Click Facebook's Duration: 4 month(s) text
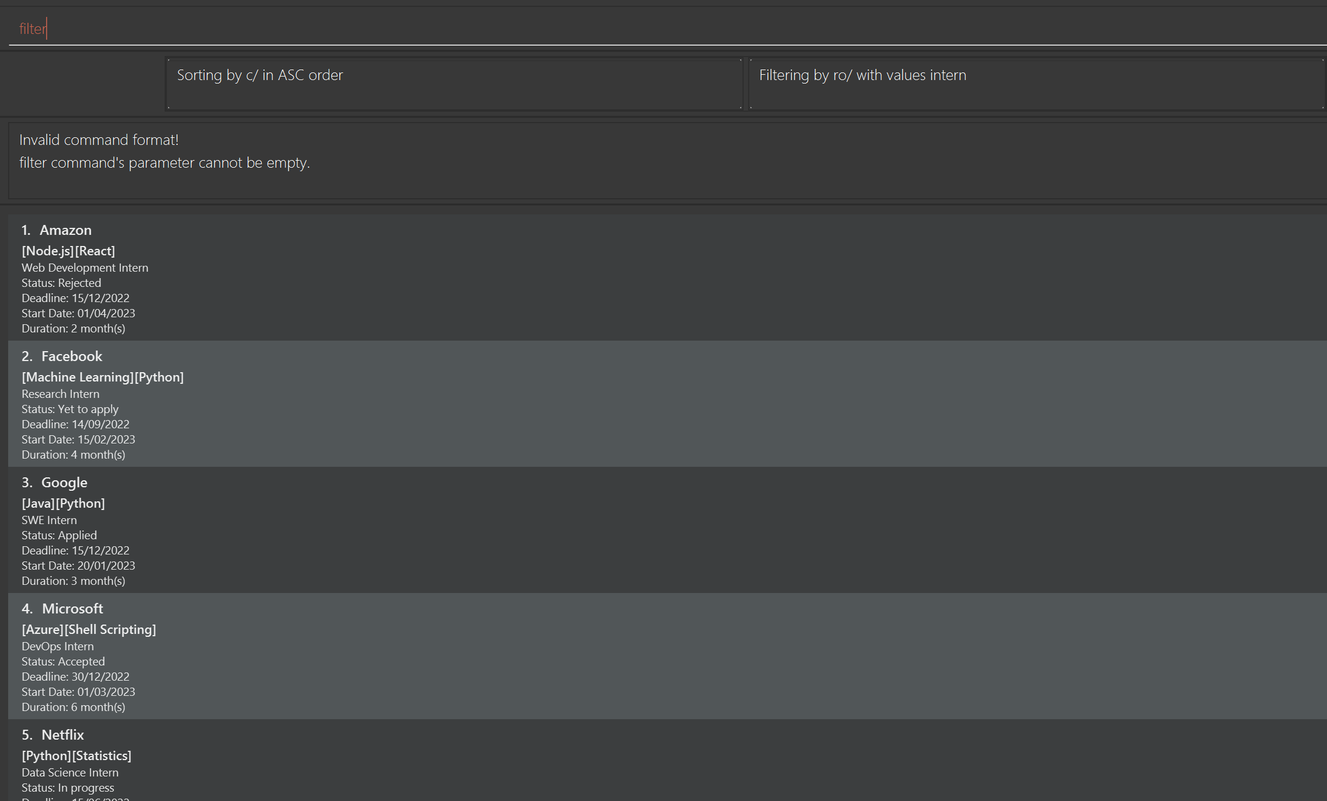Image resolution: width=1327 pixels, height=801 pixels. (73, 455)
